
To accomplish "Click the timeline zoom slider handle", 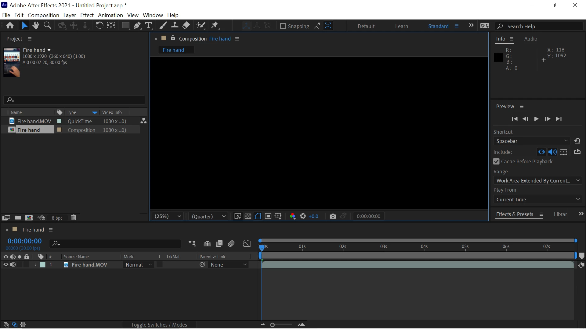I will click(272, 325).
